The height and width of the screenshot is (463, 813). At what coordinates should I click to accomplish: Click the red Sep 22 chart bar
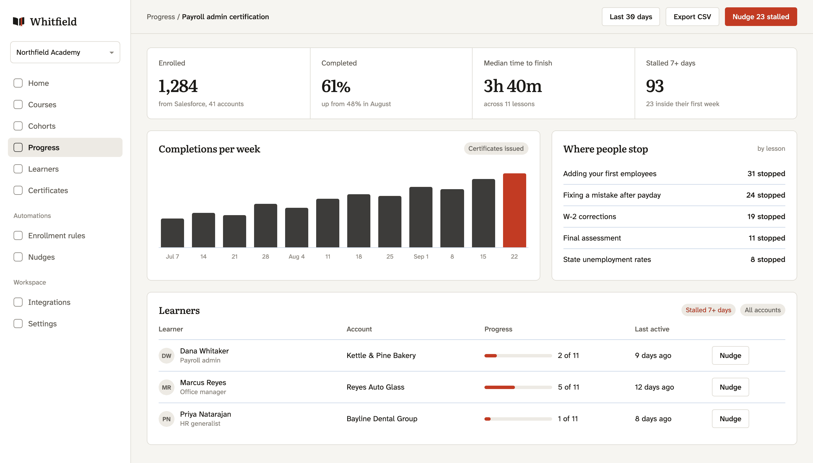[514, 210]
